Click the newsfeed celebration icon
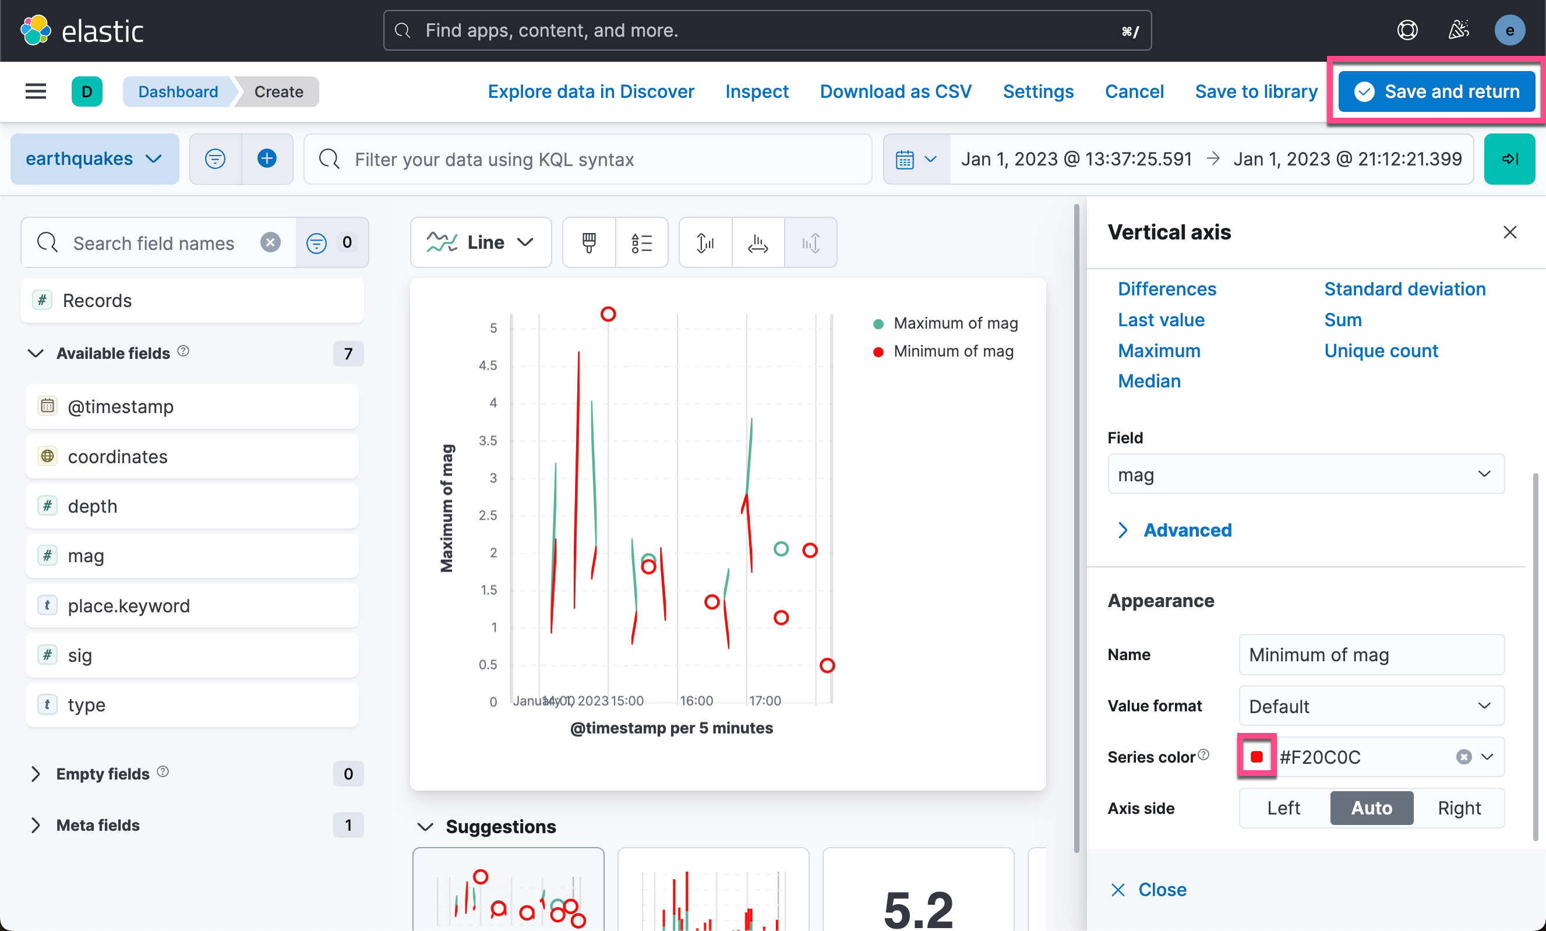This screenshot has width=1546, height=931. coord(1458,30)
